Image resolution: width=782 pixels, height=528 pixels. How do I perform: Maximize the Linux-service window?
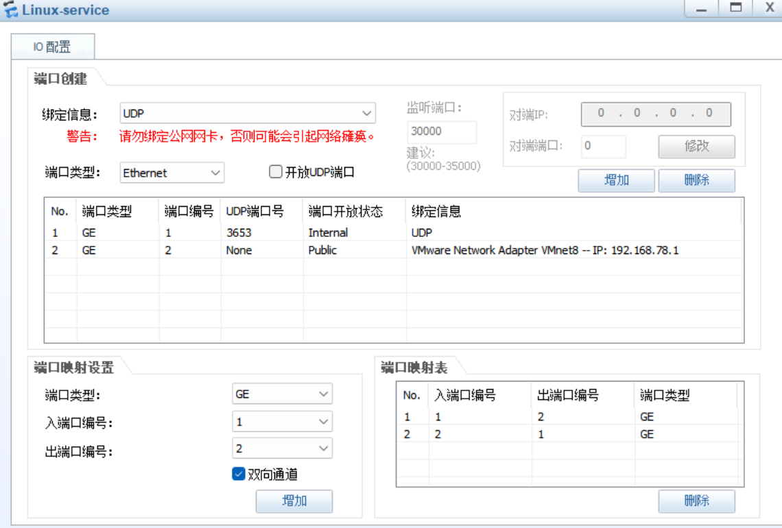[x=735, y=8]
